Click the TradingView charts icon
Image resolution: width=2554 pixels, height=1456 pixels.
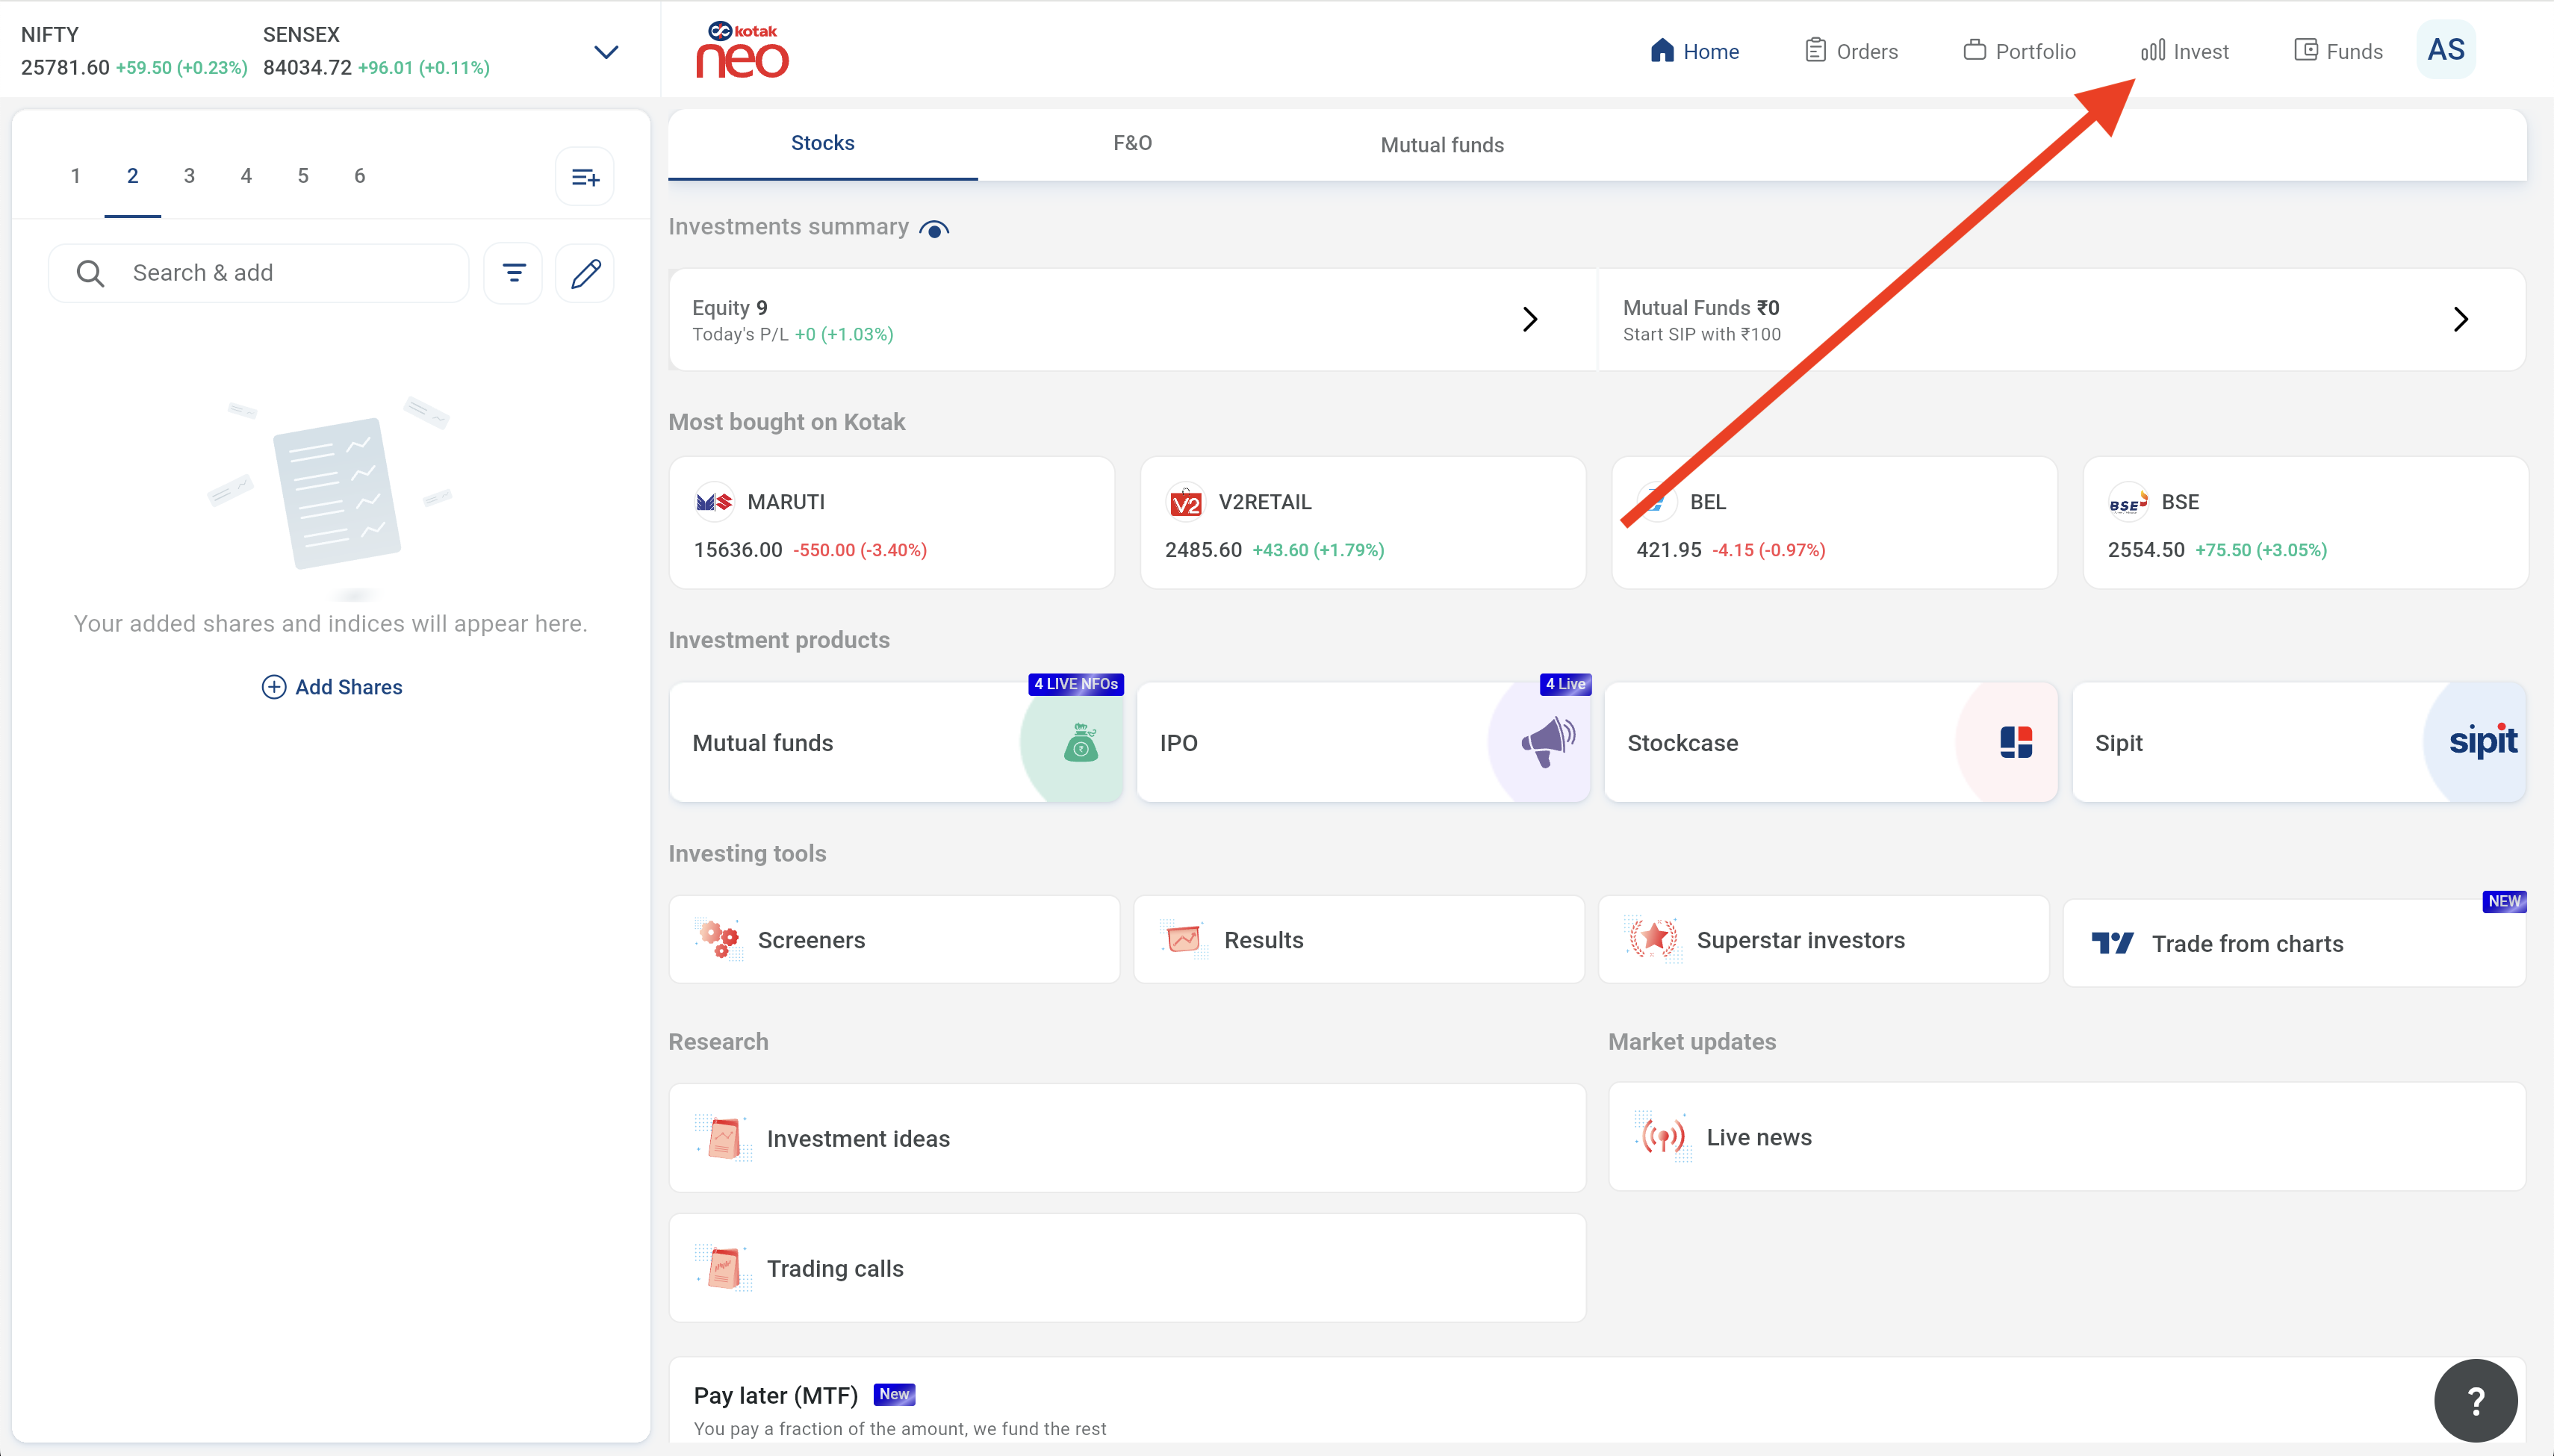tap(2112, 943)
